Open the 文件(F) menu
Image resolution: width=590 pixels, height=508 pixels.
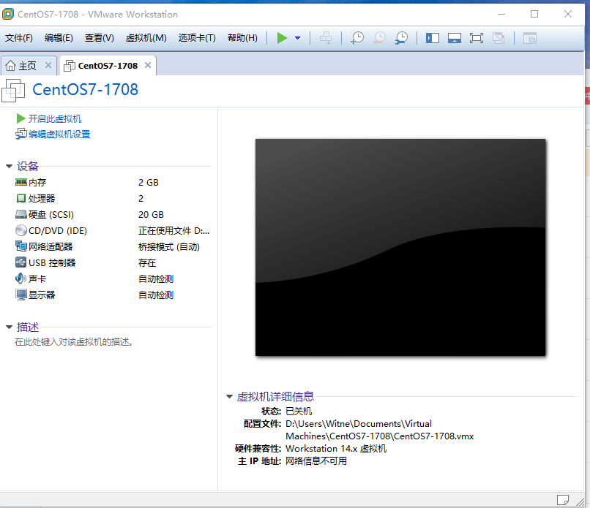(19, 38)
